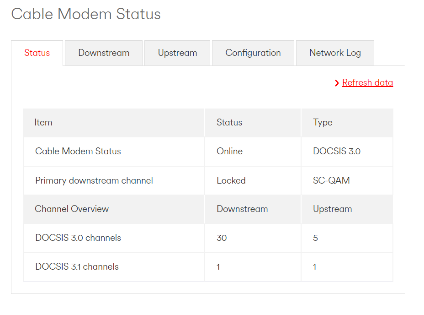Image resolution: width=424 pixels, height=315 pixels.
Task: Select DOCSIS 3.1 downstream channel count 1
Action: point(218,267)
